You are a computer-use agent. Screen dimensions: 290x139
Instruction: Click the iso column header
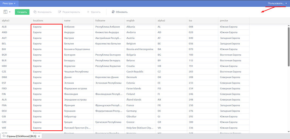pyautogui.click(x=202, y=21)
